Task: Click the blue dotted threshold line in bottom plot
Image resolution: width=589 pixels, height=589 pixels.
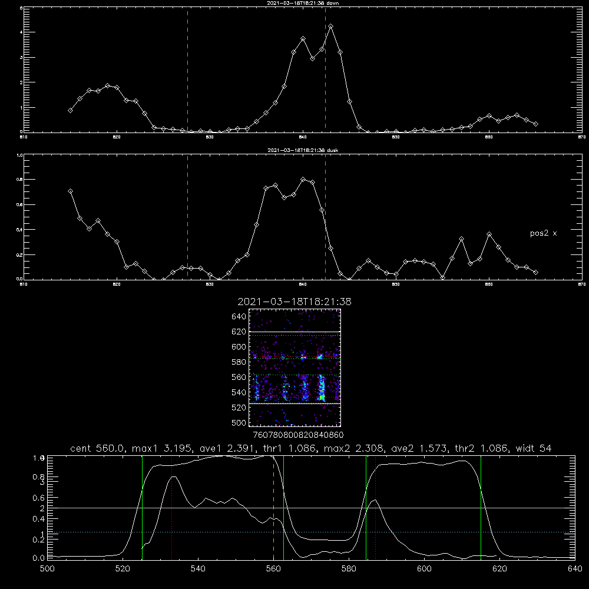Action: pos(311,532)
